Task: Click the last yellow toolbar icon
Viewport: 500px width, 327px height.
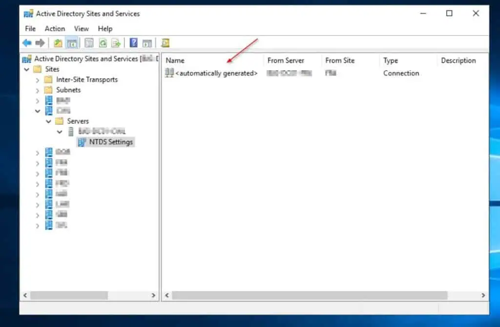Action: [165, 43]
